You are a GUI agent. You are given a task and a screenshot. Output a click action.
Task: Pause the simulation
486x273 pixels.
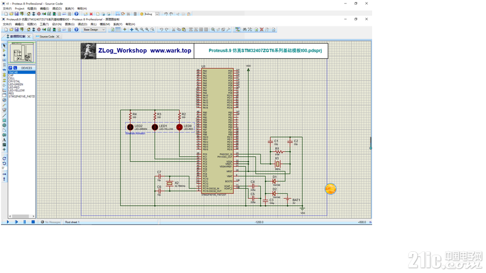(x=24, y=222)
